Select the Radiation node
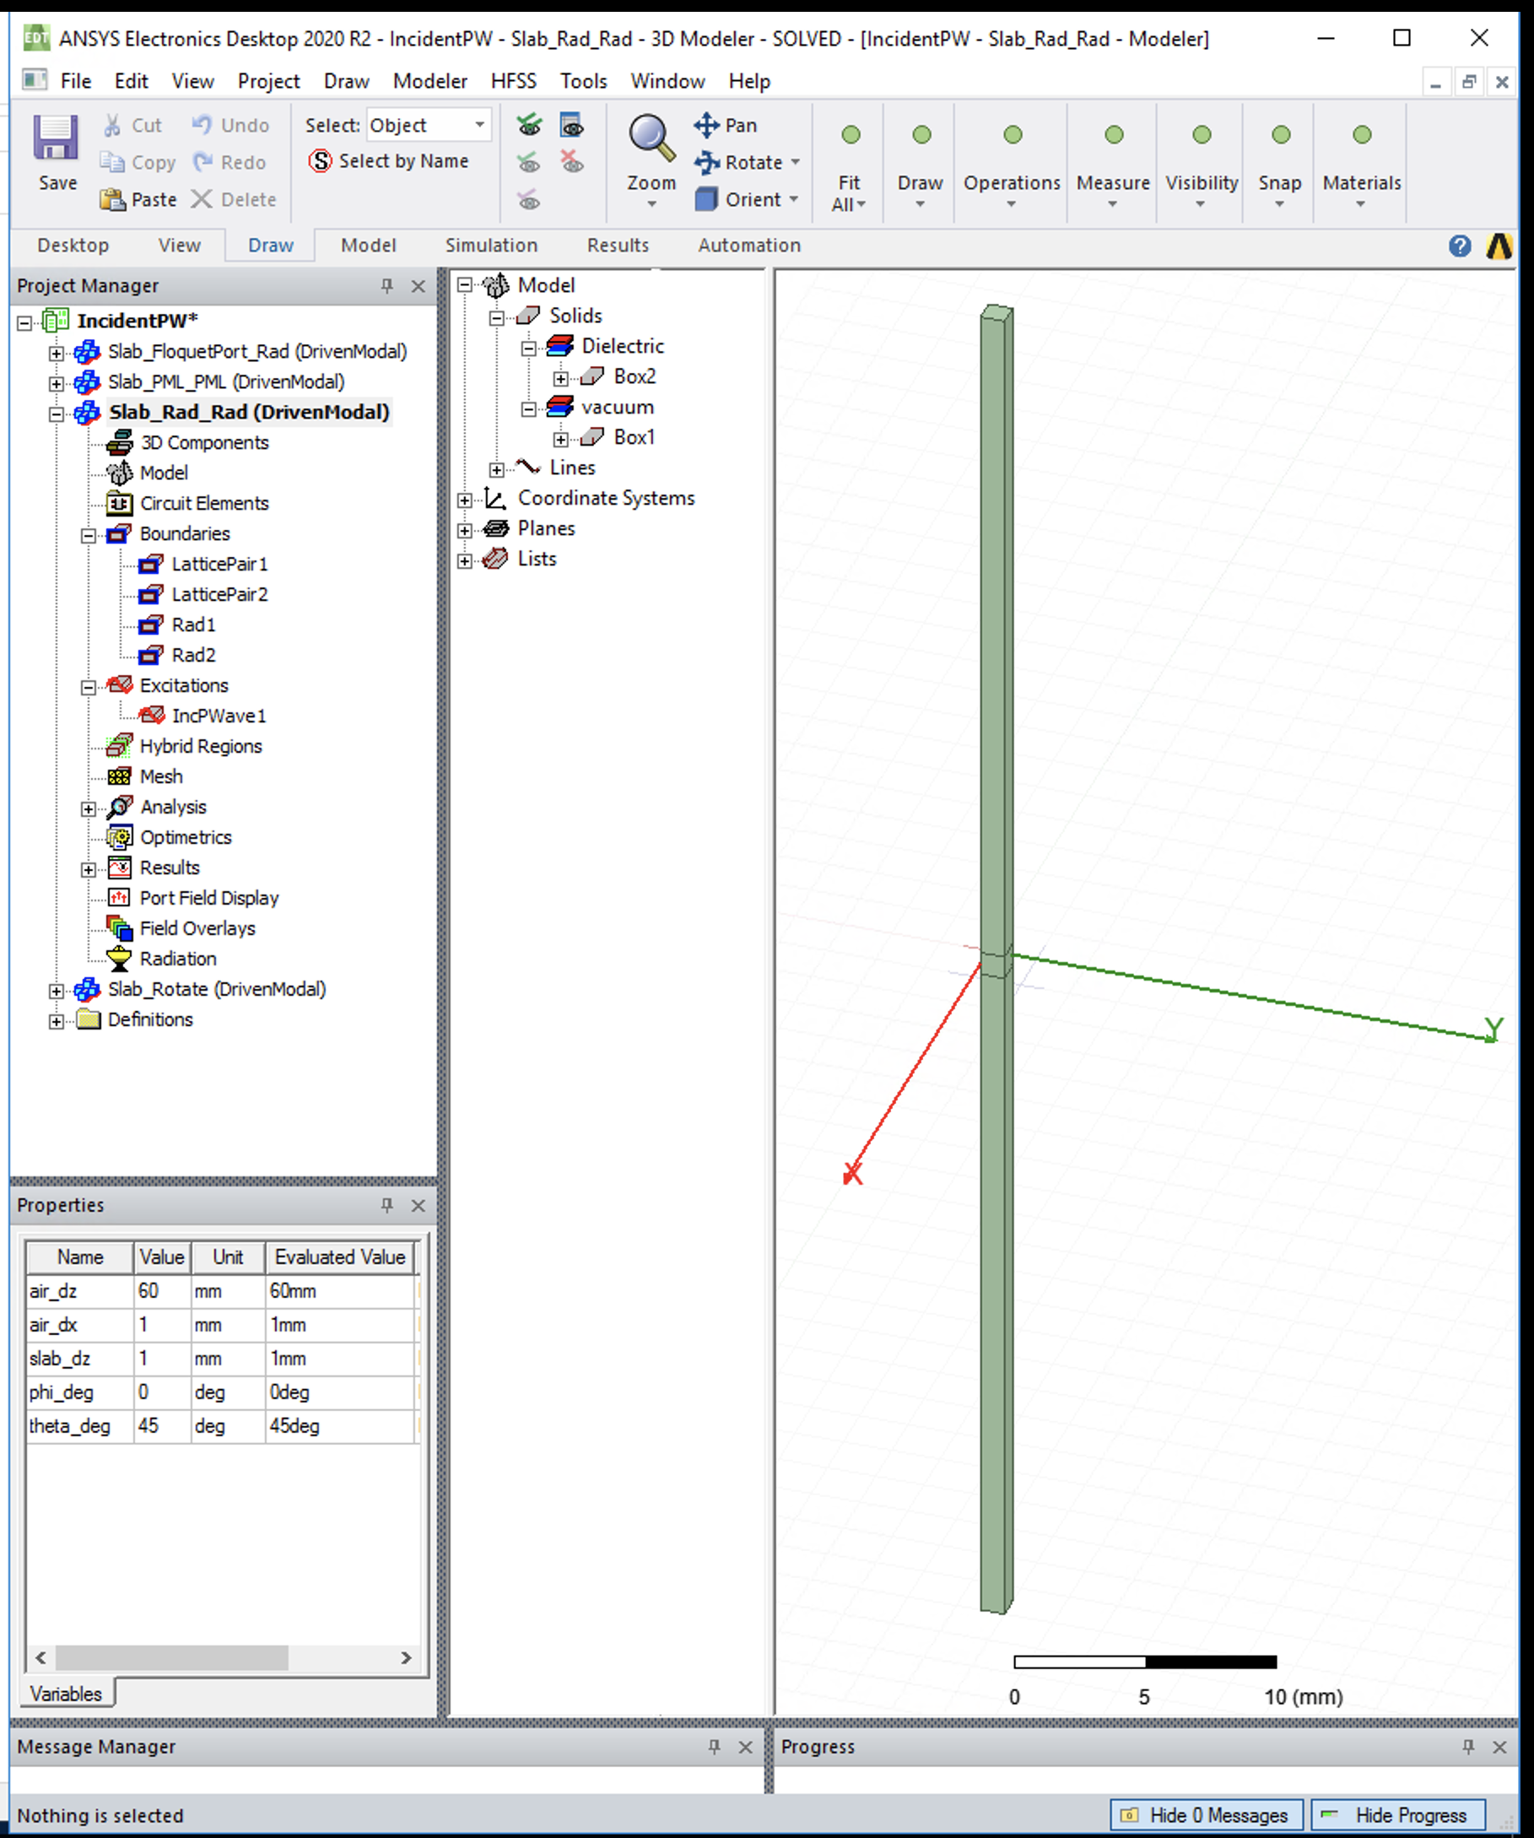The image size is (1534, 1838). (x=178, y=960)
